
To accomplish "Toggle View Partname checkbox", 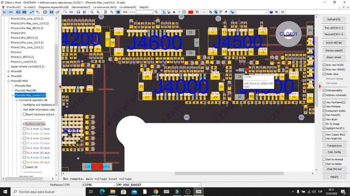I will pos(324,102).
